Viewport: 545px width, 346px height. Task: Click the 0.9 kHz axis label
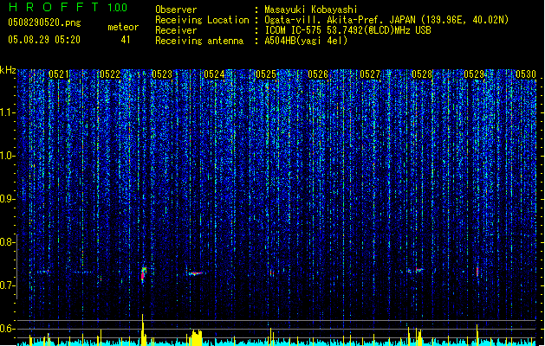7,199
